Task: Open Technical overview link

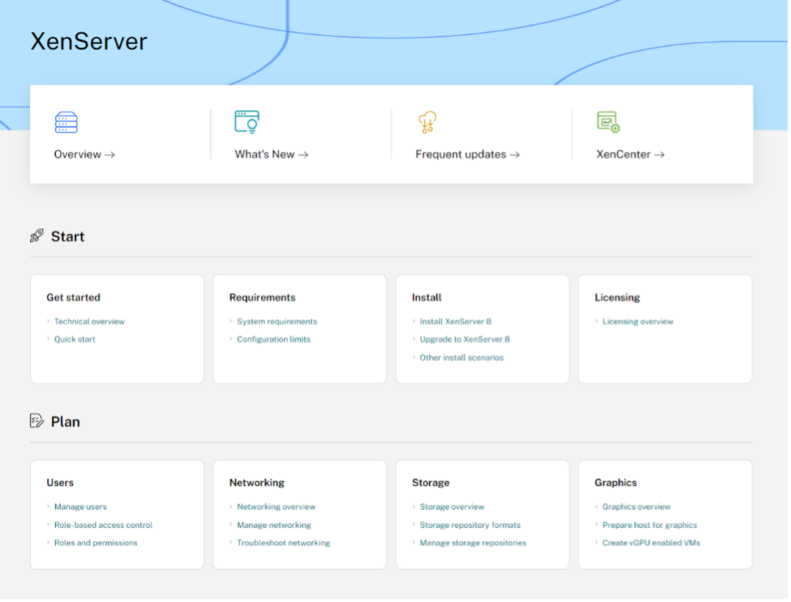Action: [x=90, y=322]
